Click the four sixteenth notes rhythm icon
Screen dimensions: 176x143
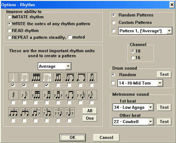click(36, 77)
